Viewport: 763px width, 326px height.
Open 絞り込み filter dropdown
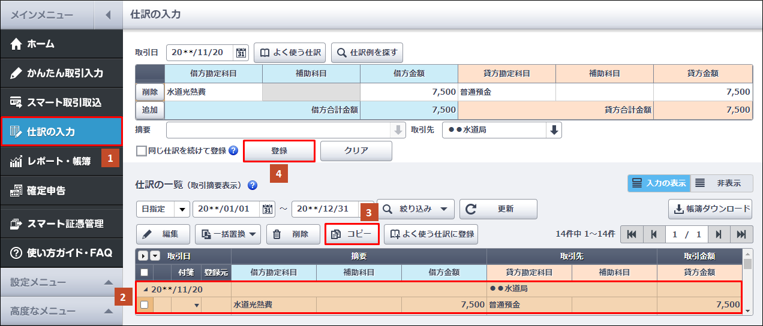(415, 209)
